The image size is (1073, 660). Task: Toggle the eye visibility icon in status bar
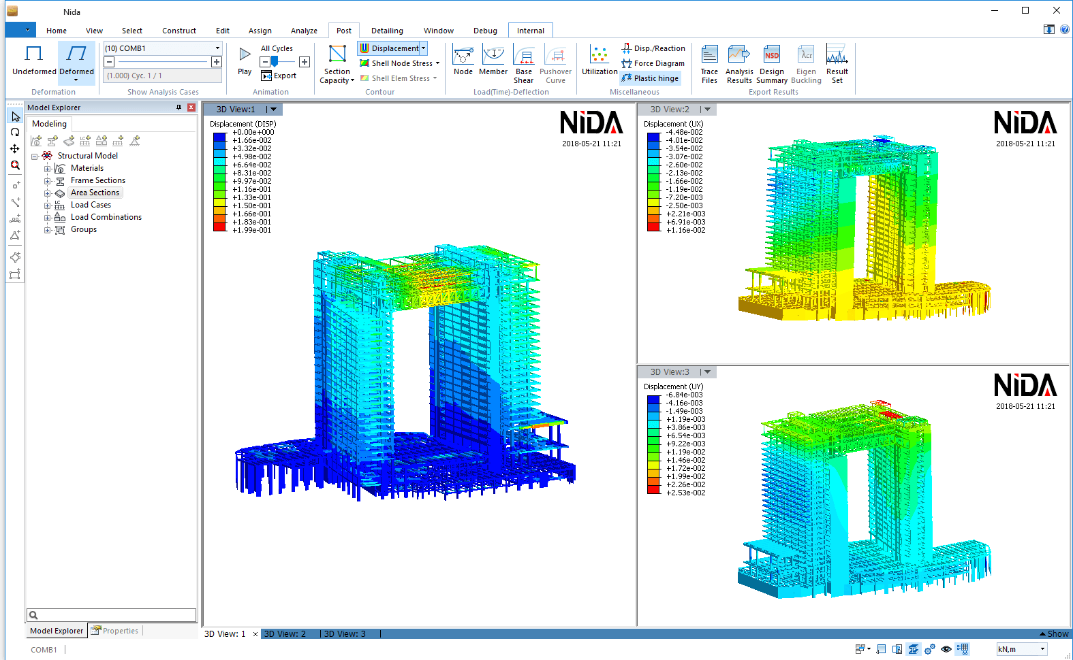point(946,649)
